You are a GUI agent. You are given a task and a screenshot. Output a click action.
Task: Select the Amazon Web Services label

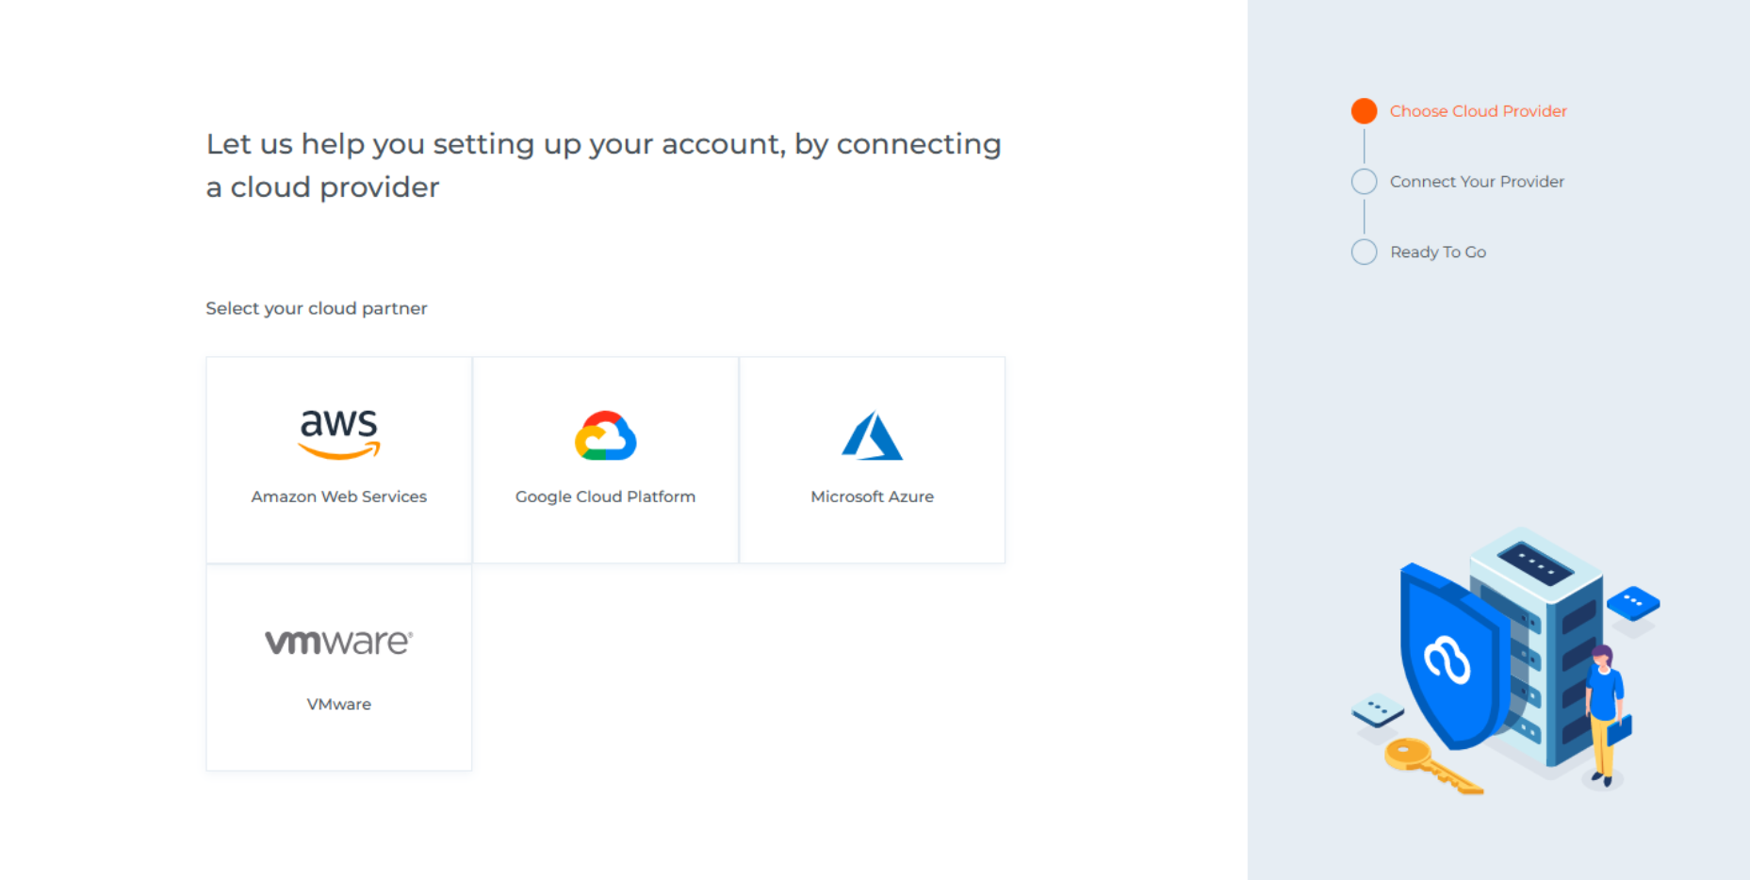pyautogui.click(x=339, y=497)
